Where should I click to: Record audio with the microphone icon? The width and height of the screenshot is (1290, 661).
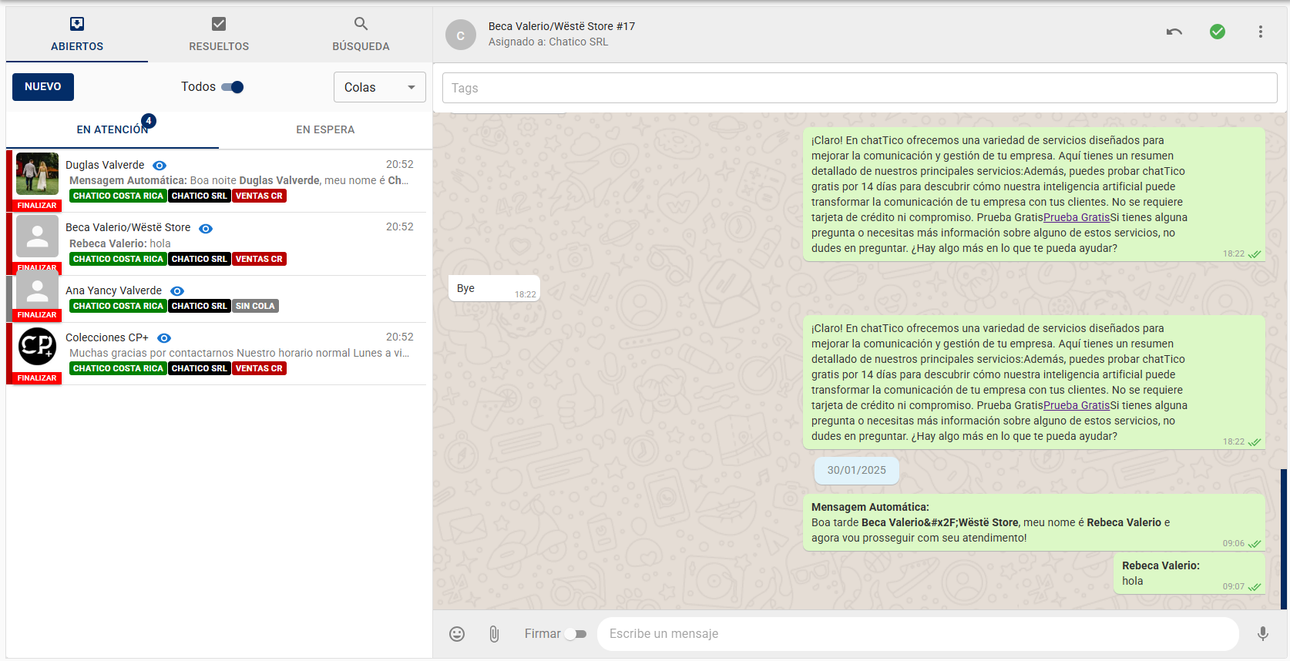pyautogui.click(x=1263, y=634)
